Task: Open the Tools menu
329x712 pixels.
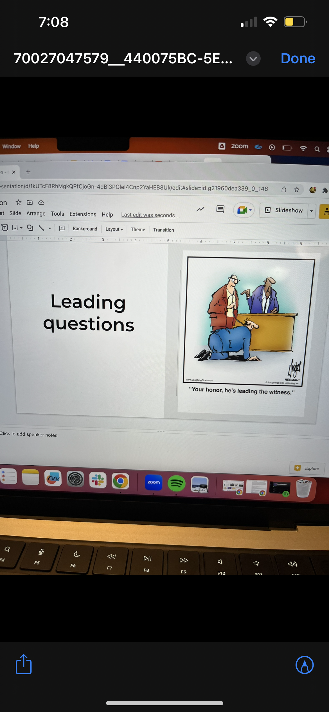Action: tap(57, 214)
